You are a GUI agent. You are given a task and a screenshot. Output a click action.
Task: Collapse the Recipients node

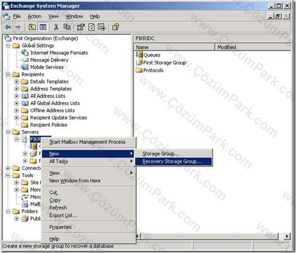coord(8,74)
